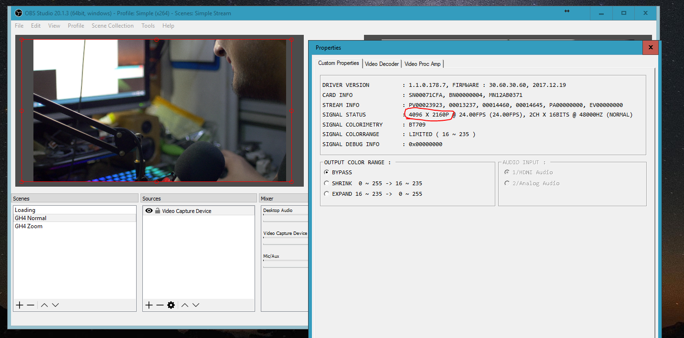The height and width of the screenshot is (338, 684).
Task: Add a new scene with plus icon
Action: tap(20, 305)
